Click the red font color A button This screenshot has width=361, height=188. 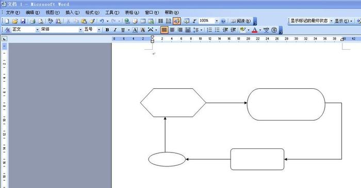[254, 30]
